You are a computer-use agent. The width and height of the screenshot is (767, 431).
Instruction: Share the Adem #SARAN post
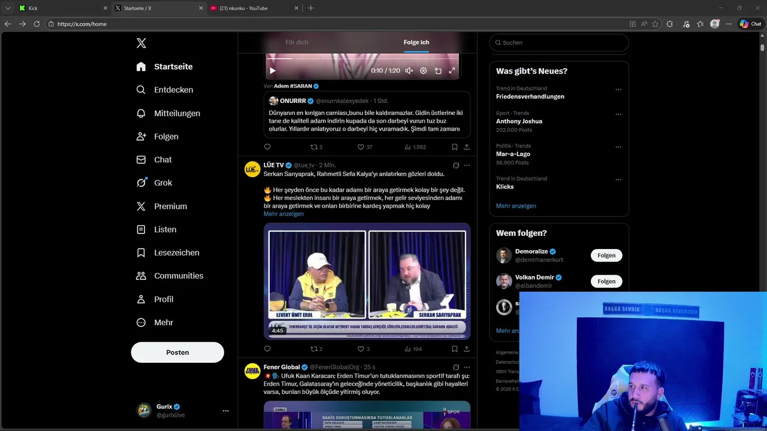467,147
